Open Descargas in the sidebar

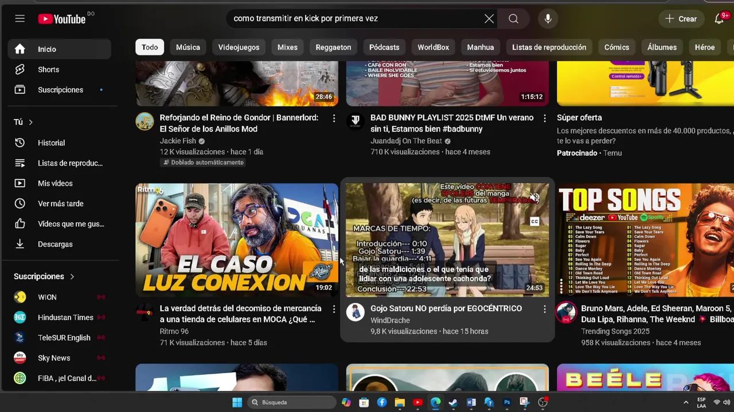tap(60, 244)
